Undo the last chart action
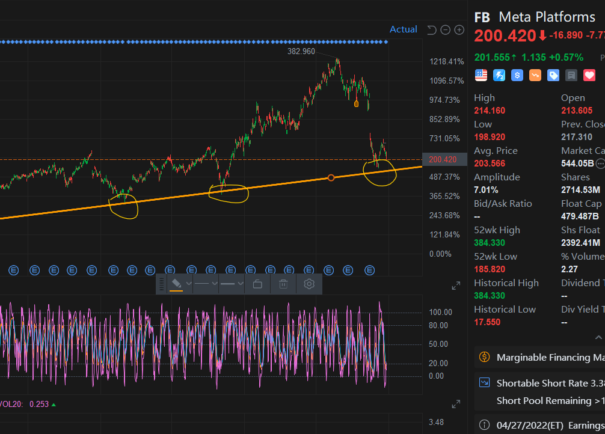 click(432, 29)
